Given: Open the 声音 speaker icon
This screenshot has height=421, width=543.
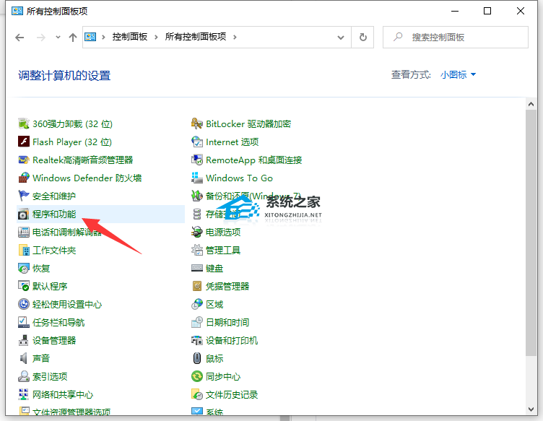Looking at the screenshot, I should pos(24,359).
